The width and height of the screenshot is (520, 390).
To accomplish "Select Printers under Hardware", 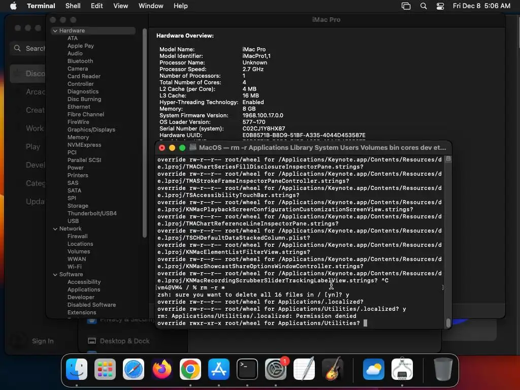I will tap(78, 175).
